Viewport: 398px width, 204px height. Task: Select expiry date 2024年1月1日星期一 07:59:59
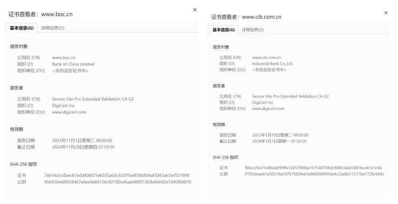click(x=279, y=141)
